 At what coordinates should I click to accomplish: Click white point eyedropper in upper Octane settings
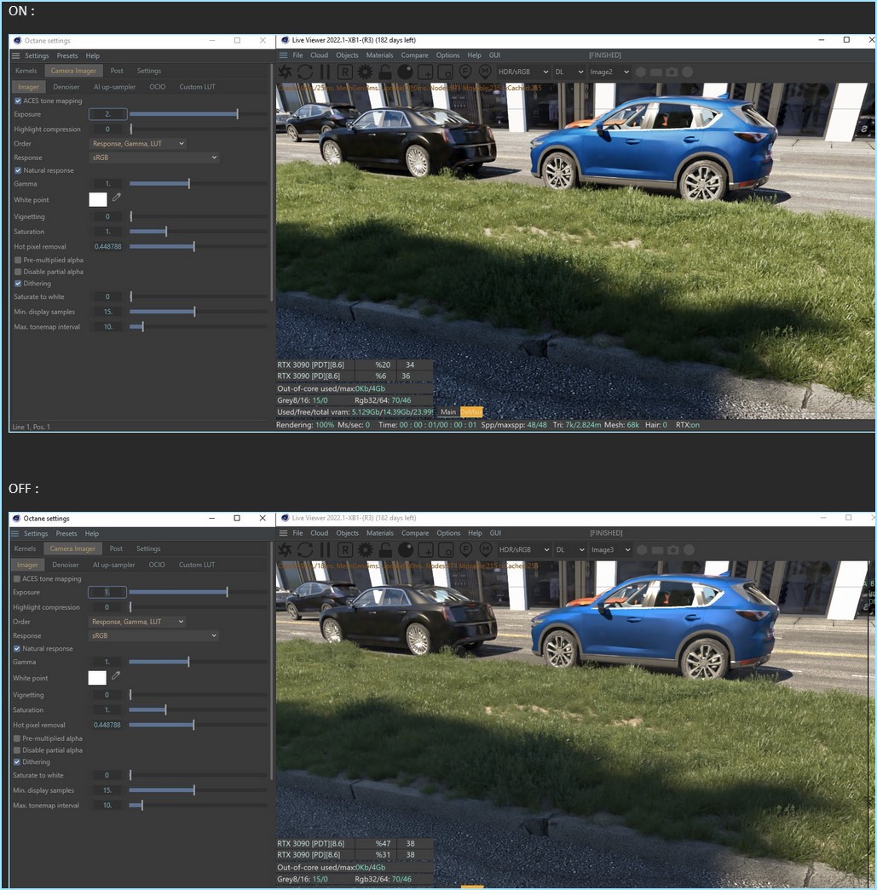point(117,198)
